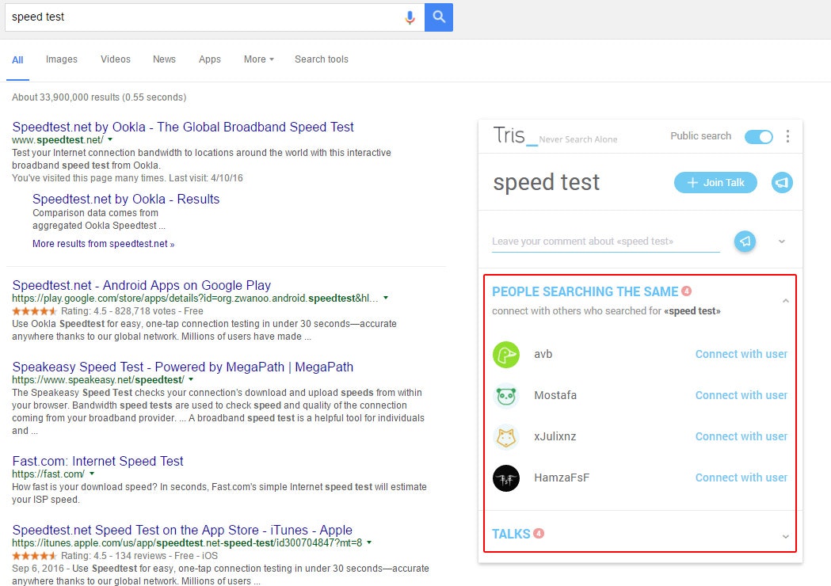Collapse the People Searching the Same section
This screenshot has height=586, width=831.
(x=785, y=301)
